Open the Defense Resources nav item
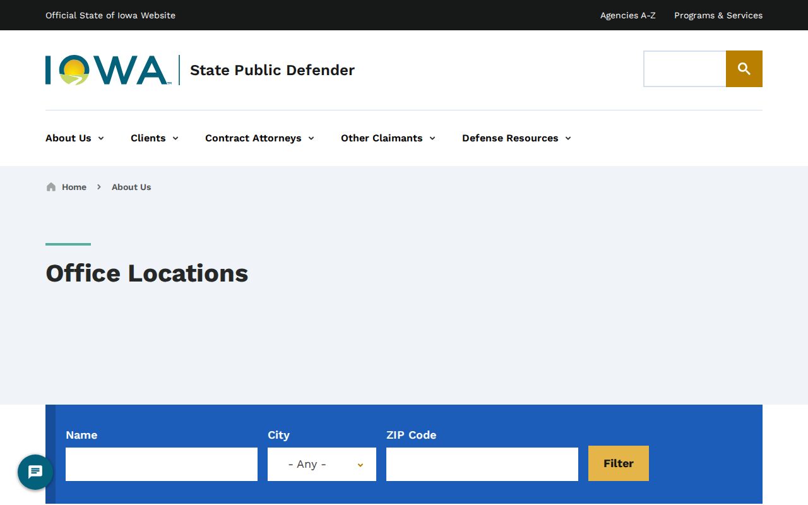808x505 pixels. pos(510,138)
